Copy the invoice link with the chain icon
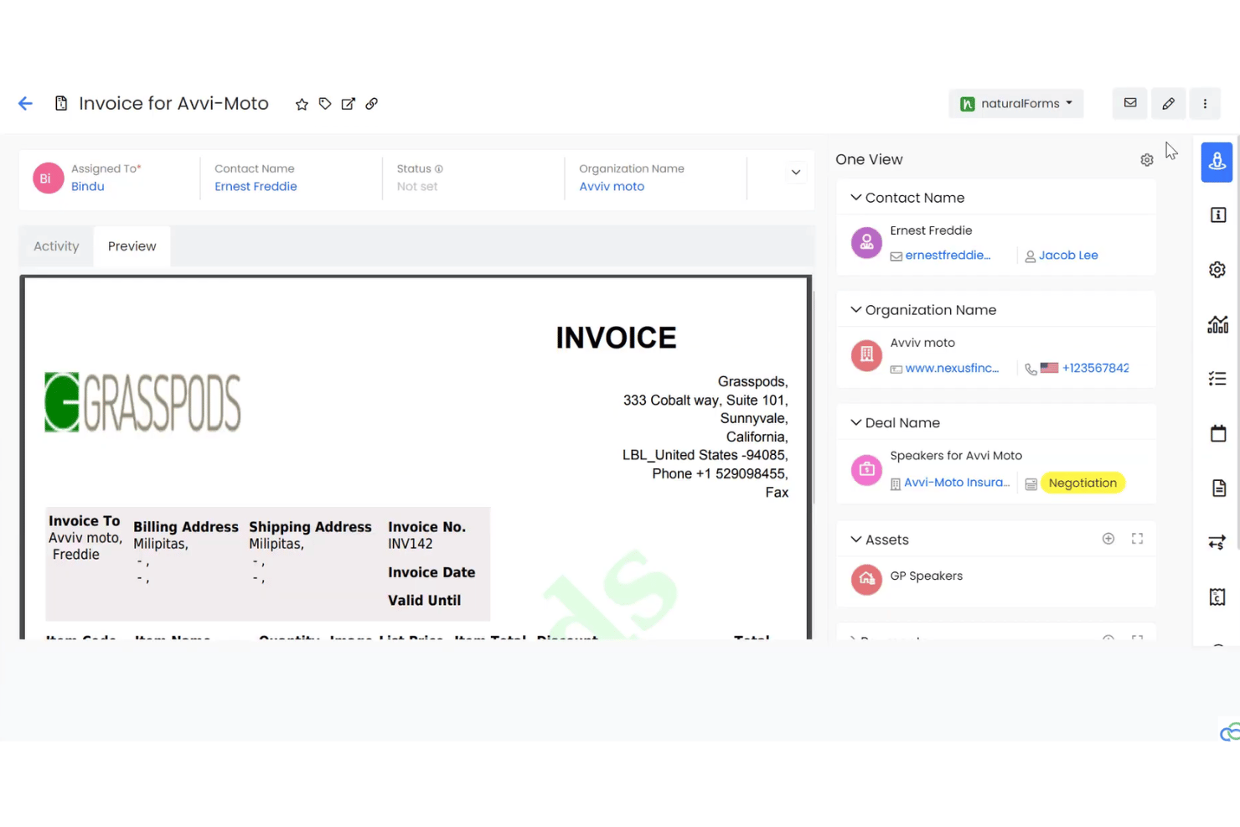This screenshot has height=827, width=1240. pos(372,104)
